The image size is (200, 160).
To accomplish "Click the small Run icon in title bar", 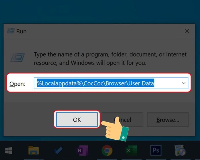I will (11, 31).
